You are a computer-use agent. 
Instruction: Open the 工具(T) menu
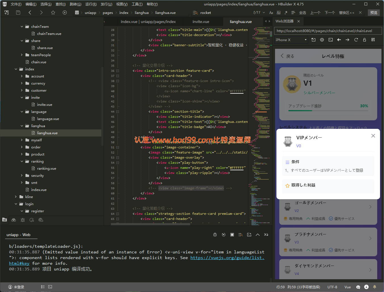(x=137, y=4)
